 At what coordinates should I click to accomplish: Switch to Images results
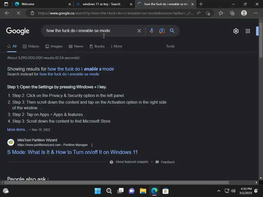pos(54,46)
